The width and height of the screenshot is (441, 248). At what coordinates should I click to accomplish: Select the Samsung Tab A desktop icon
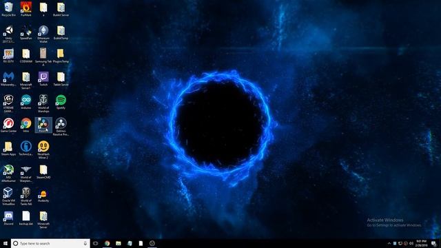(43, 57)
